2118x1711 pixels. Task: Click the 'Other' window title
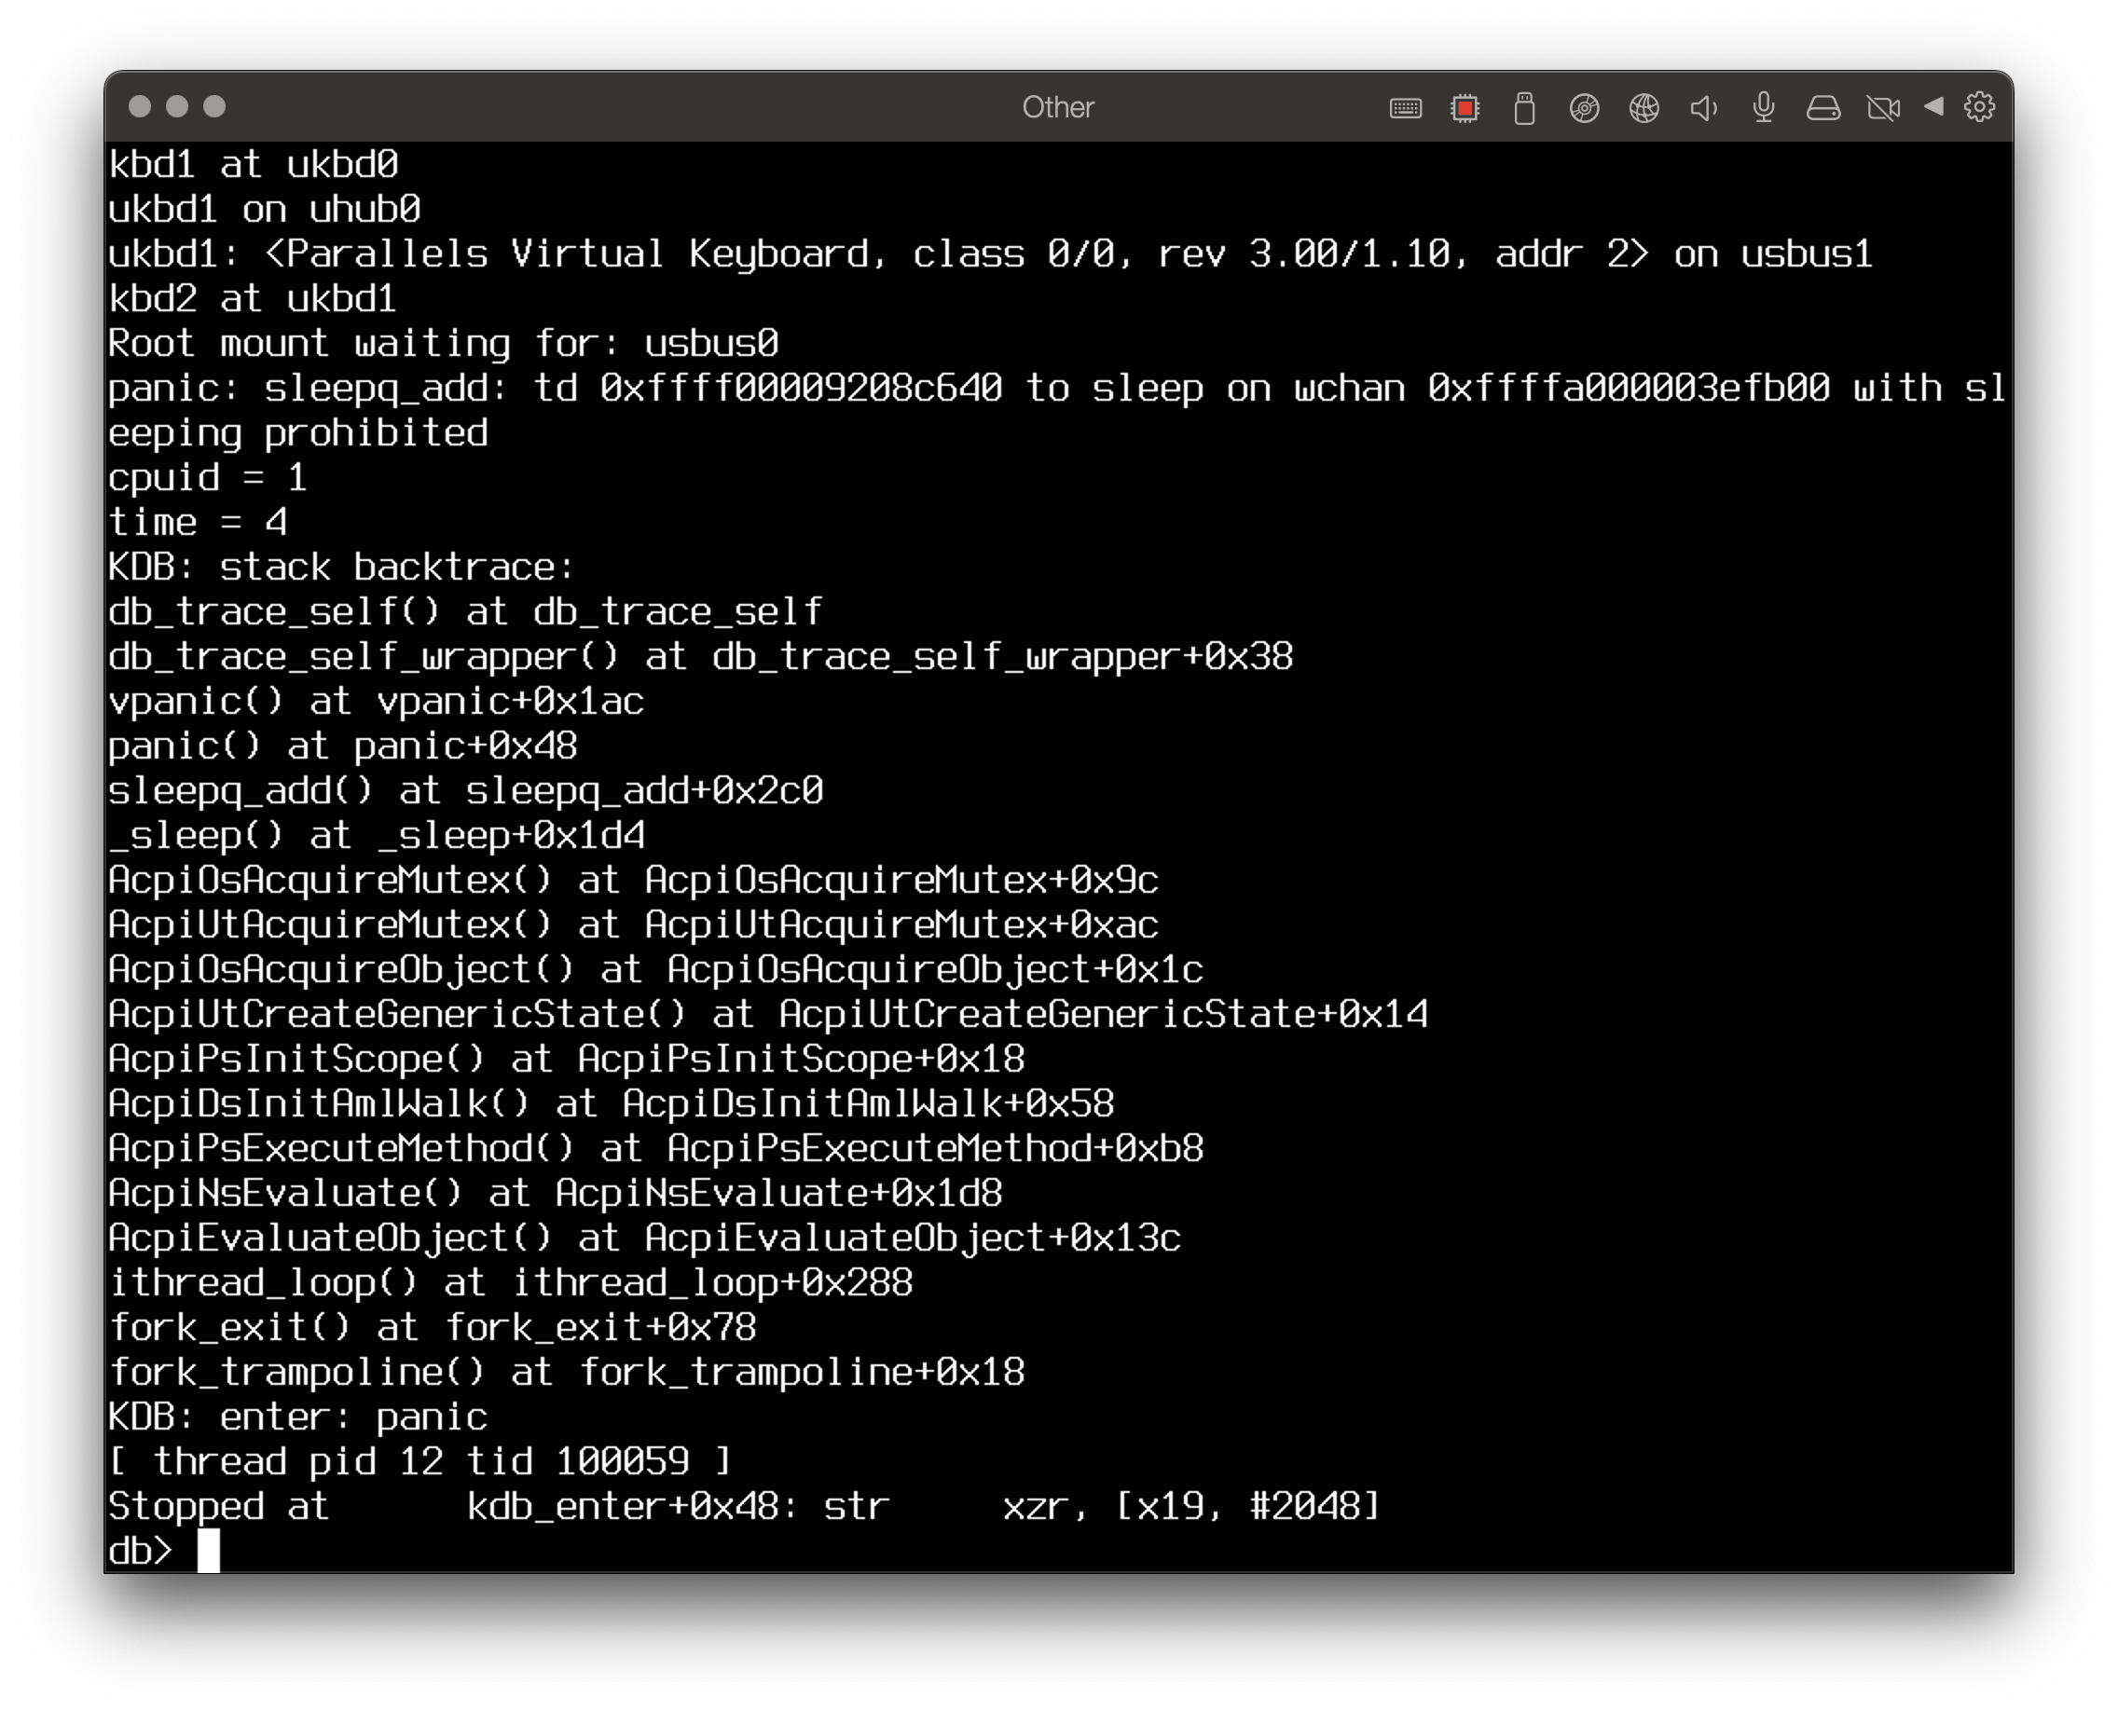[x=1058, y=106]
